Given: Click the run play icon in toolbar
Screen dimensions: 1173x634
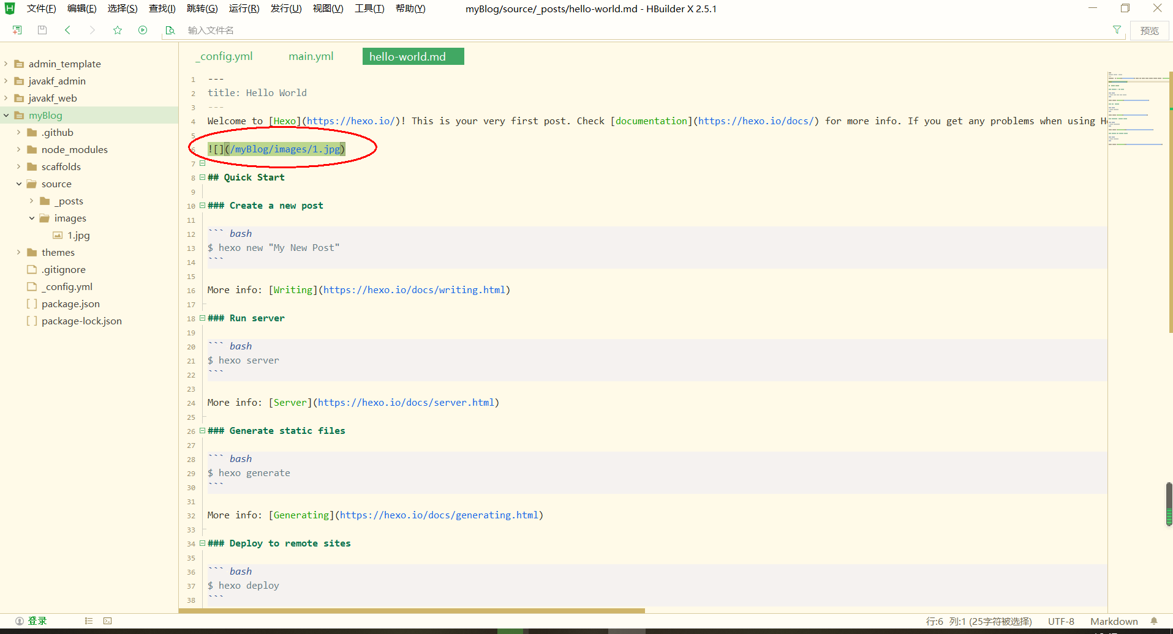Looking at the screenshot, I should (x=143, y=30).
